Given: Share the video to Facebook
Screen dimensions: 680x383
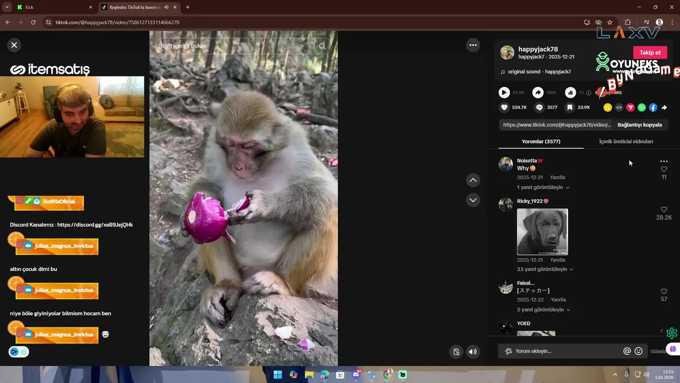Looking at the screenshot, I should pyautogui.click(x=653, y=107).
